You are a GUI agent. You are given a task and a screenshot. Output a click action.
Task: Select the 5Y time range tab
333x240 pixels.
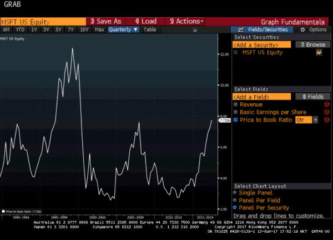(x=59, y=29)
